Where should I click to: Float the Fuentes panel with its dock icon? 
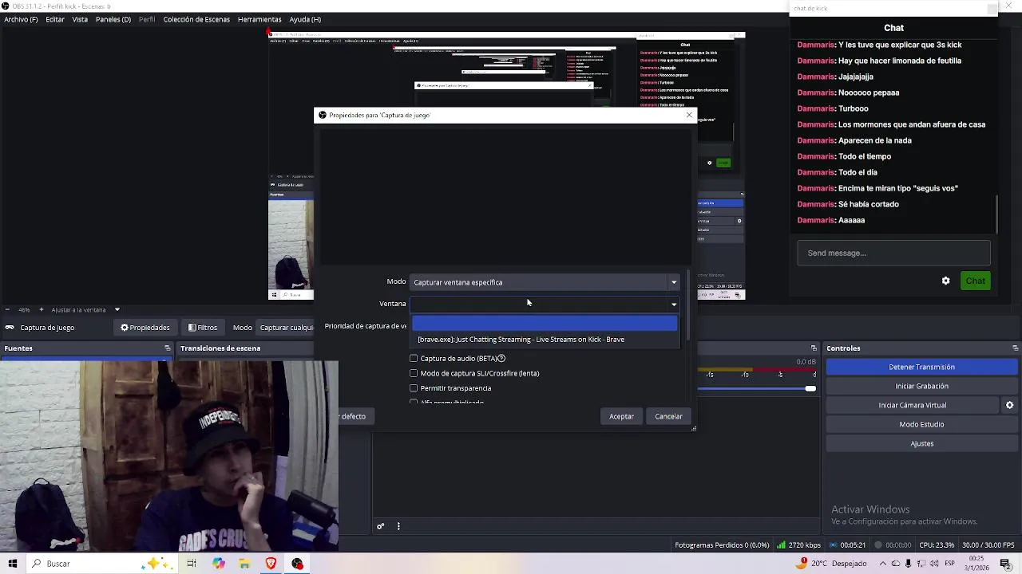click(168, 348)
